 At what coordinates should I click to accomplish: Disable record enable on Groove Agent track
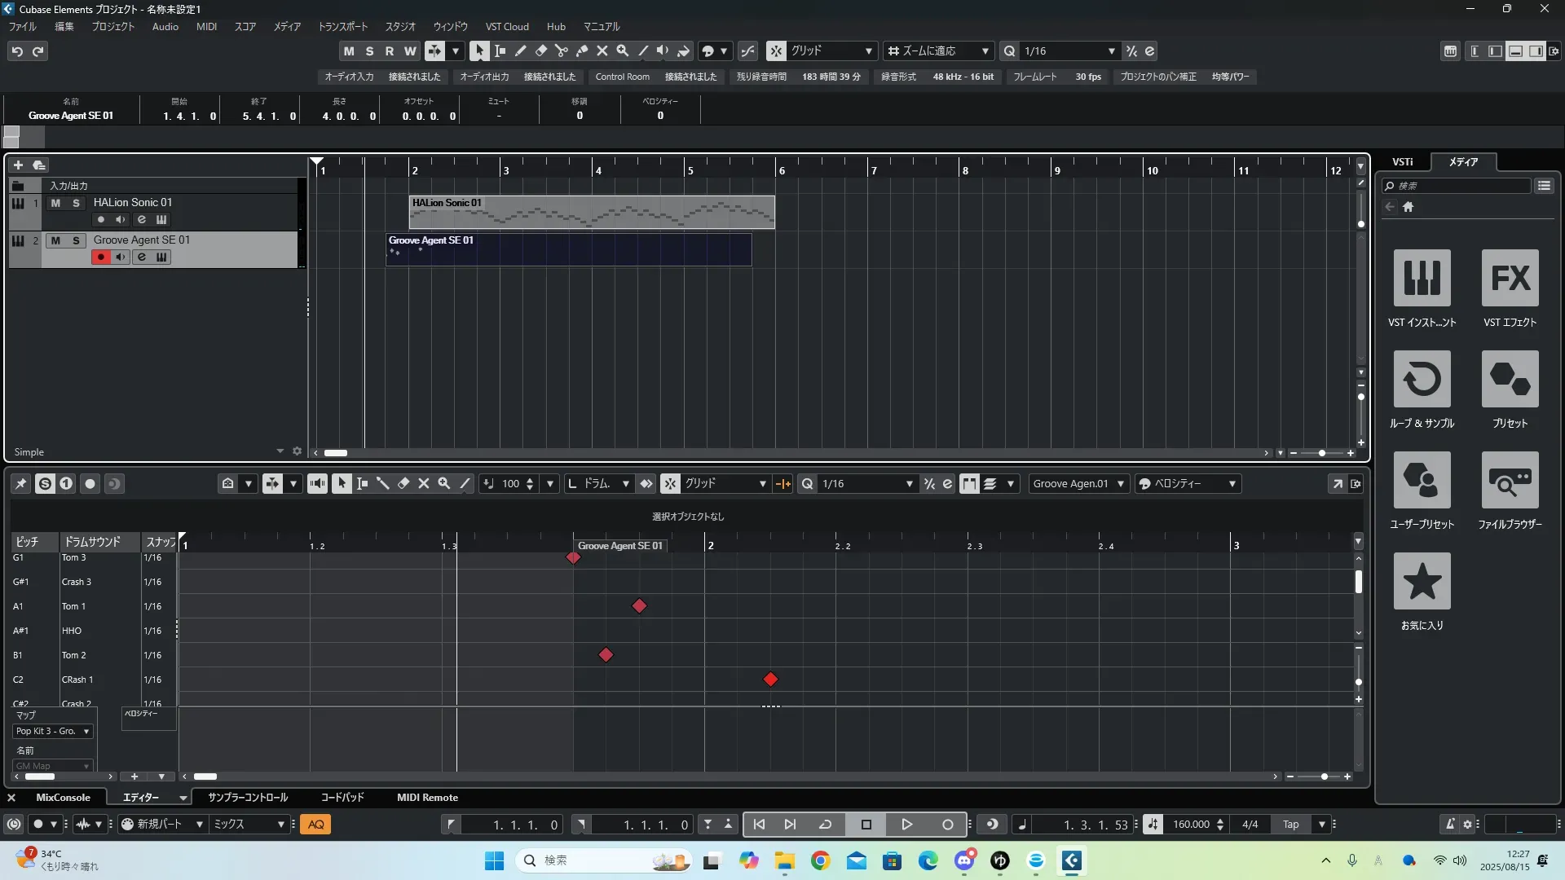pyautogui.click(x=100, y=257)
